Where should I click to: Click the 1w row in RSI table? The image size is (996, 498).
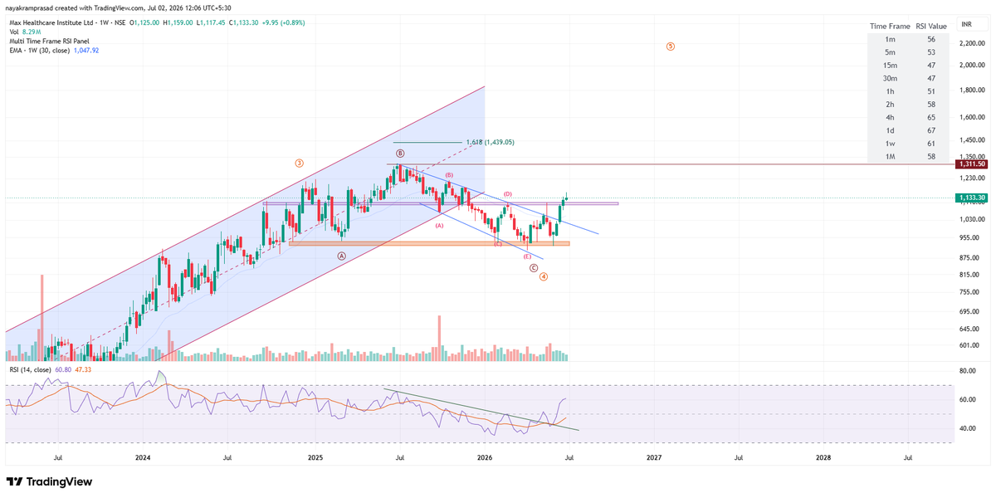(907, 142)
